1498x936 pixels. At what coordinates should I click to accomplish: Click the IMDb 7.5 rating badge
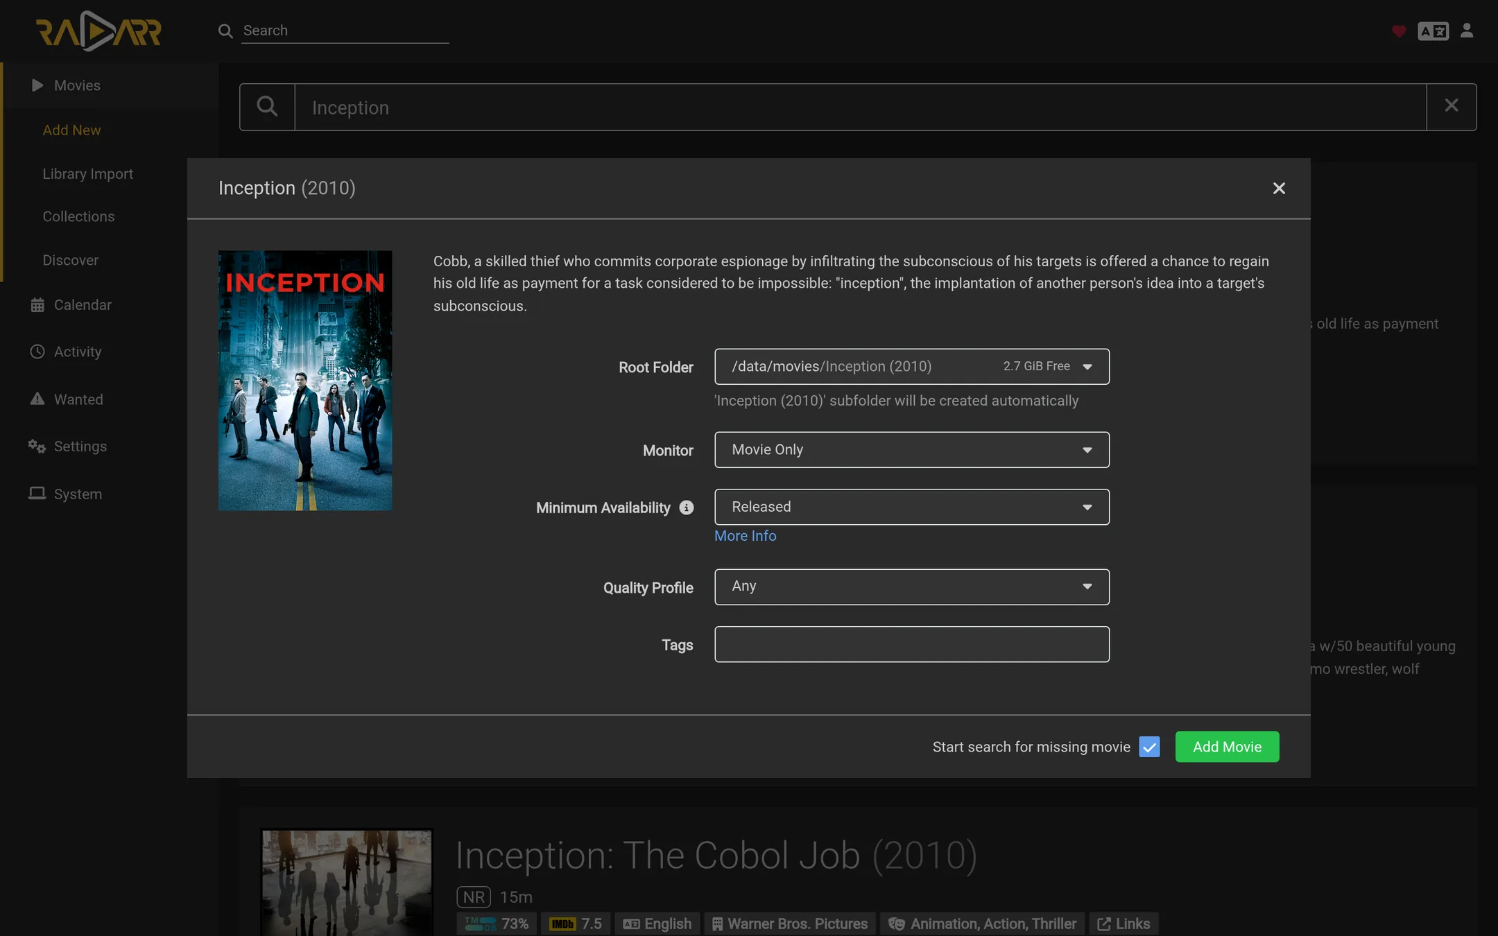click(x=576, y=924)
